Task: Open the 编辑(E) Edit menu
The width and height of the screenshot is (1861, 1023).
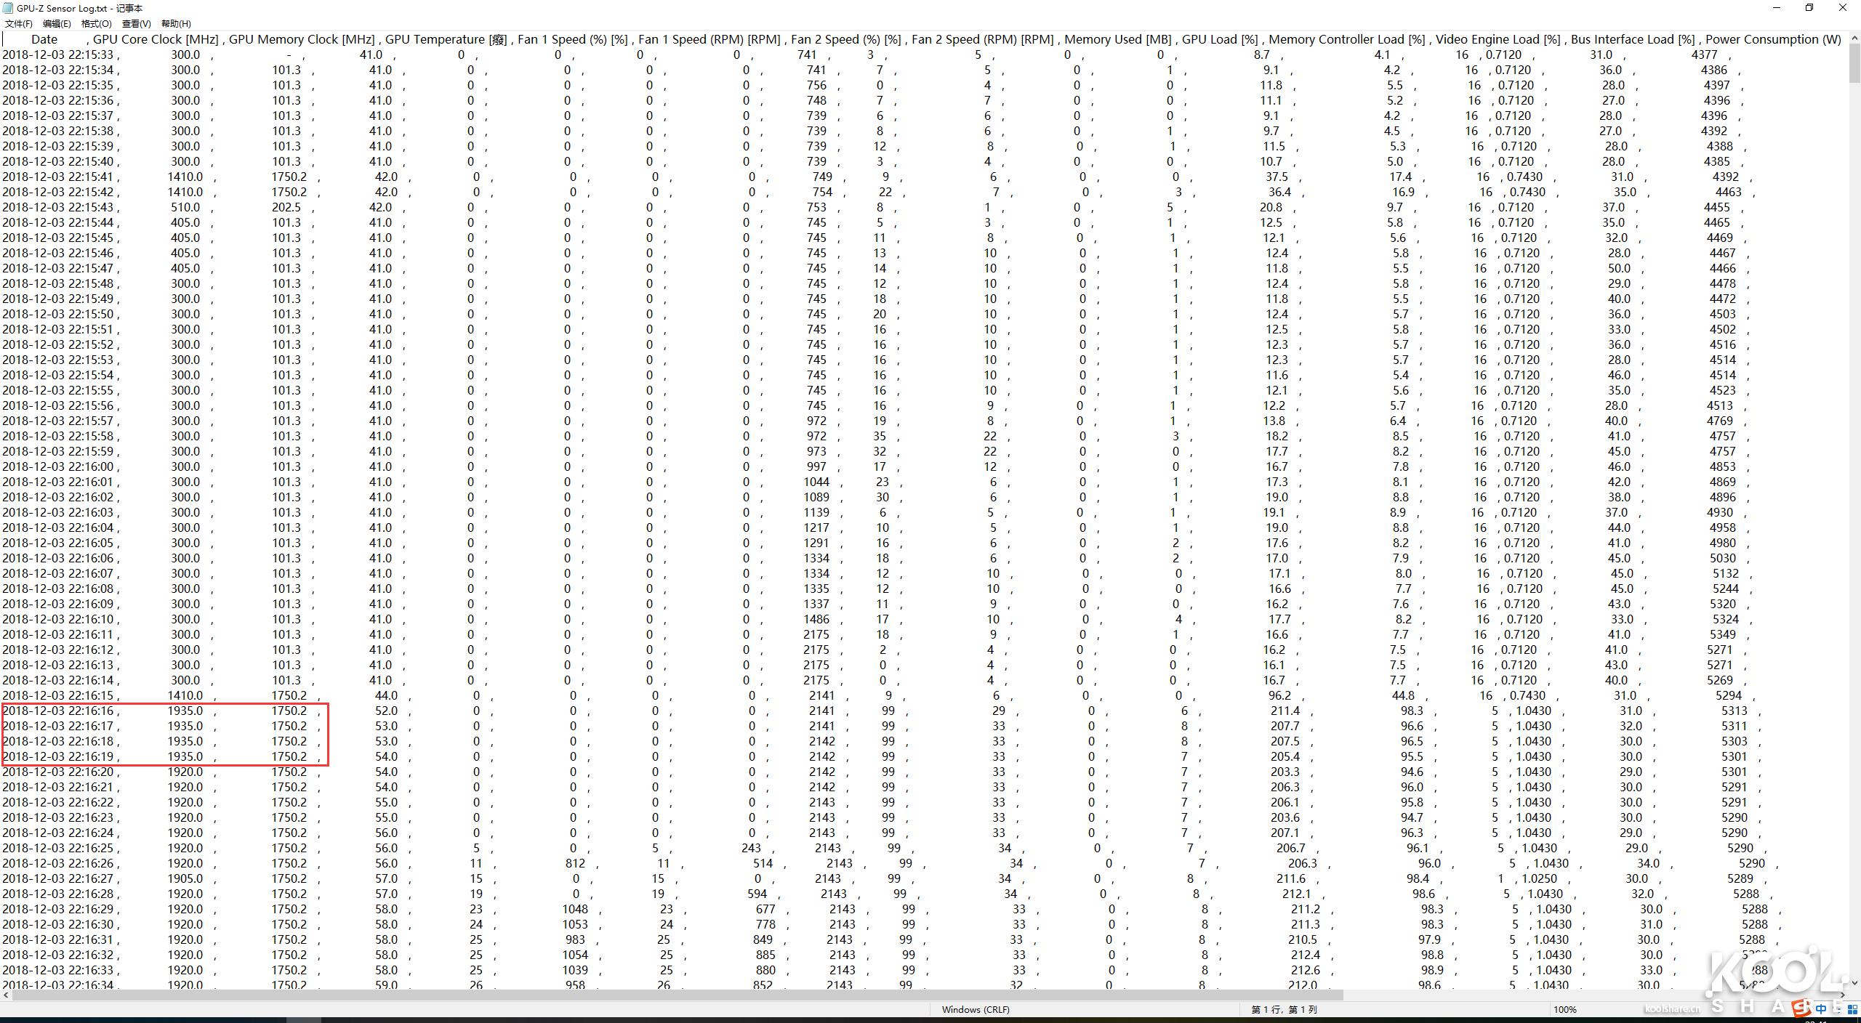Action: [57, 24]
